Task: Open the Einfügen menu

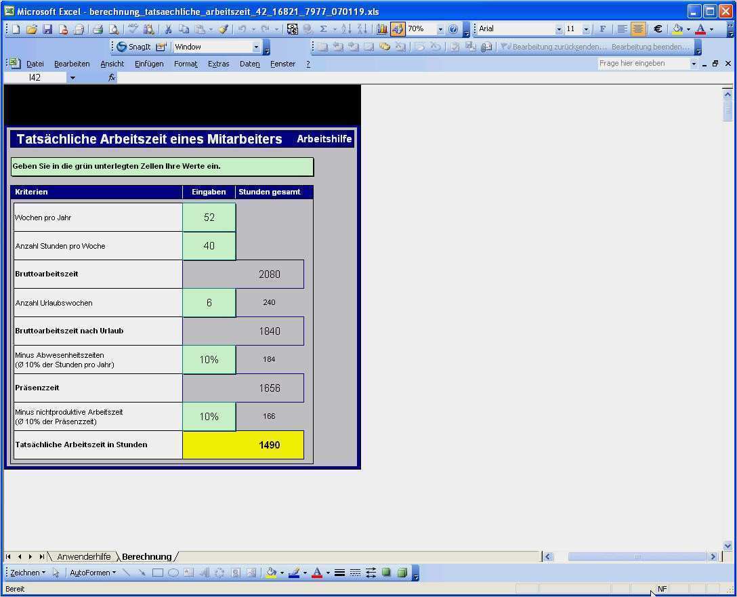Action: coord(149,64)
